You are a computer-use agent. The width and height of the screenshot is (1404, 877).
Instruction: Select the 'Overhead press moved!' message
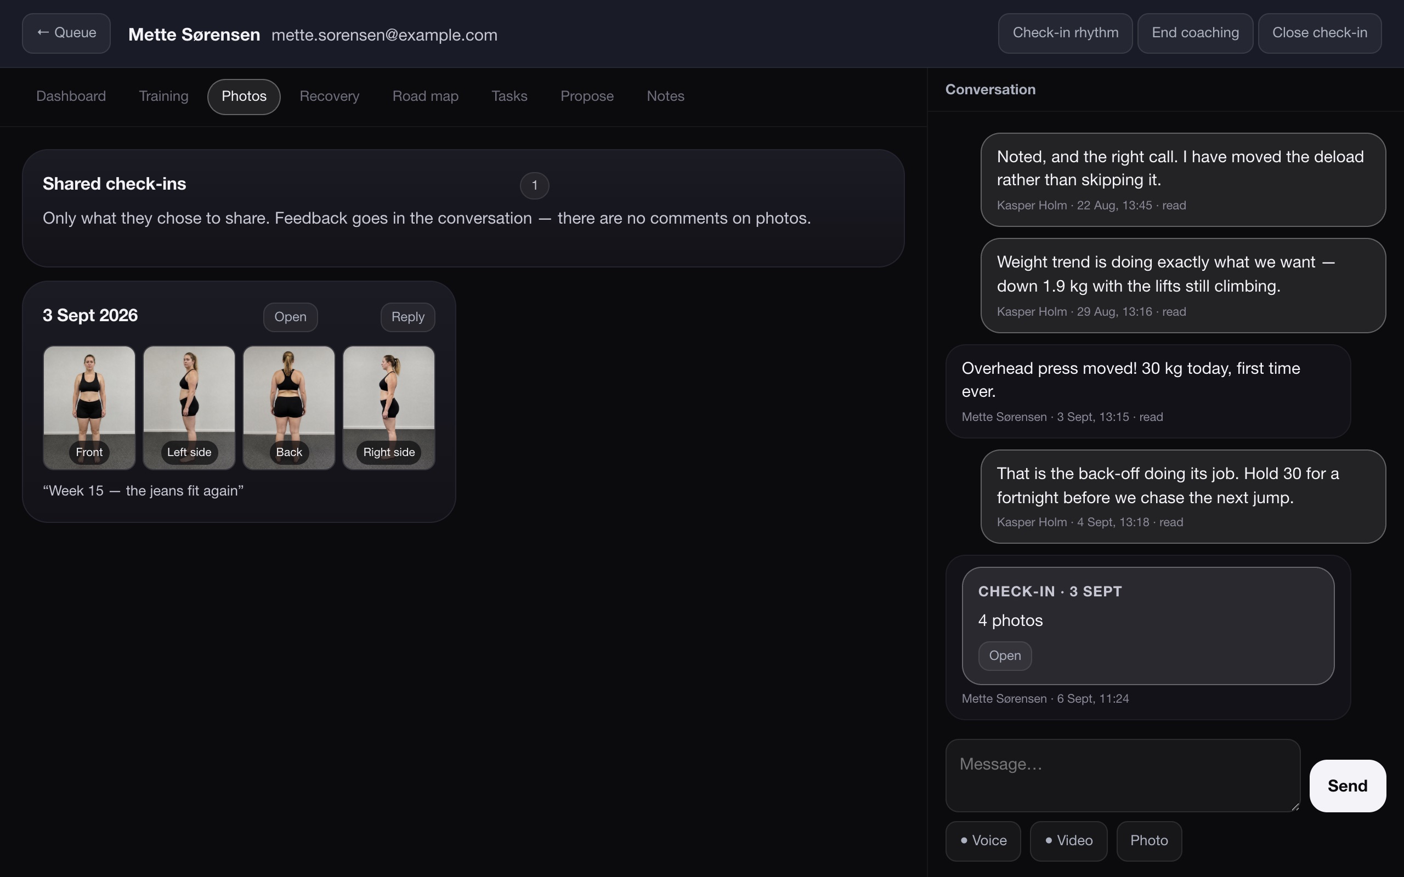tap(1147, 391)
